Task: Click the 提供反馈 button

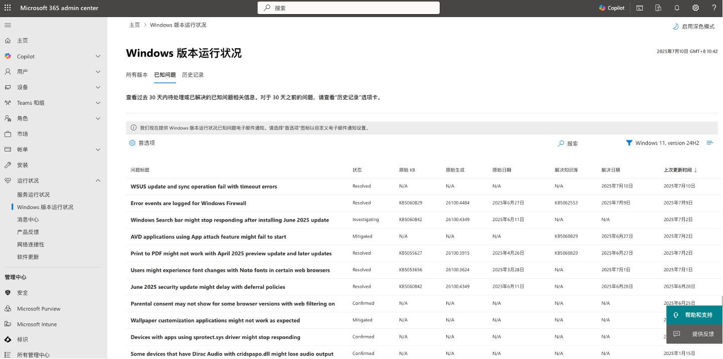Action: (694, 334)
